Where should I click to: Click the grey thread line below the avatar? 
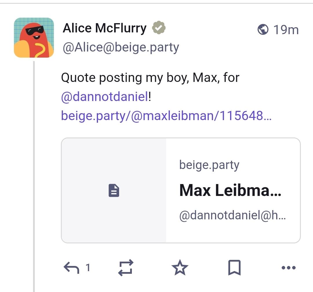coord(34,174)
